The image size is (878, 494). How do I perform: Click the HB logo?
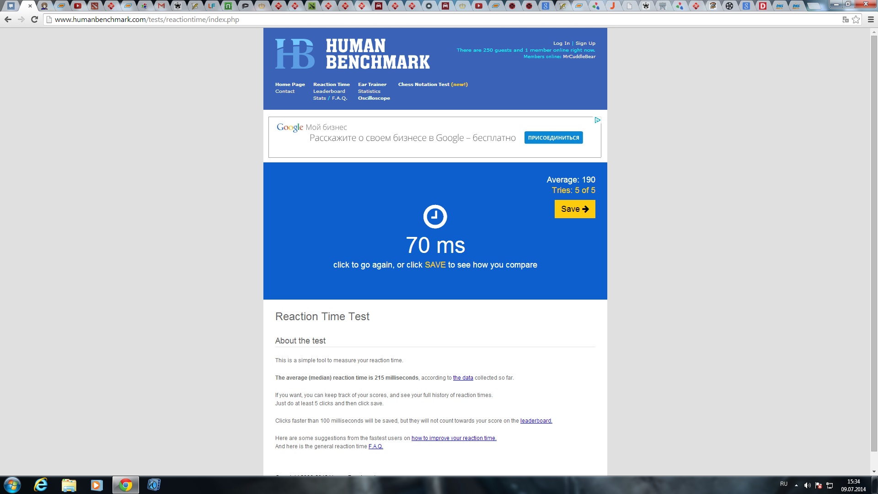(295, 54)
